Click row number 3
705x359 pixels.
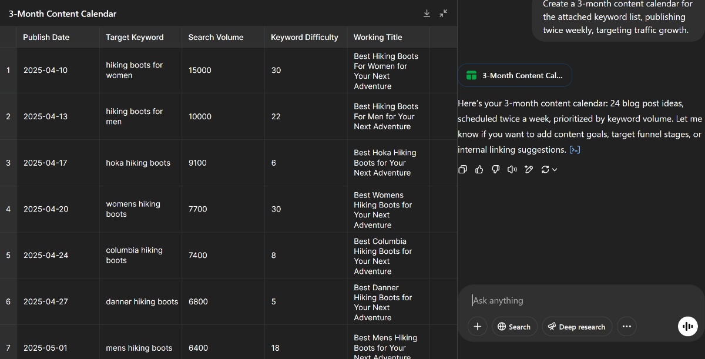(8, 163)
